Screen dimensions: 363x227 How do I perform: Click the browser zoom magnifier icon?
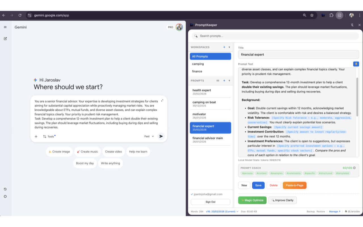[x=305, y=15]
